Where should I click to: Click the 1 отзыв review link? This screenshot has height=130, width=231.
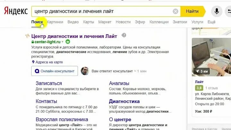[x=211, y=88]
